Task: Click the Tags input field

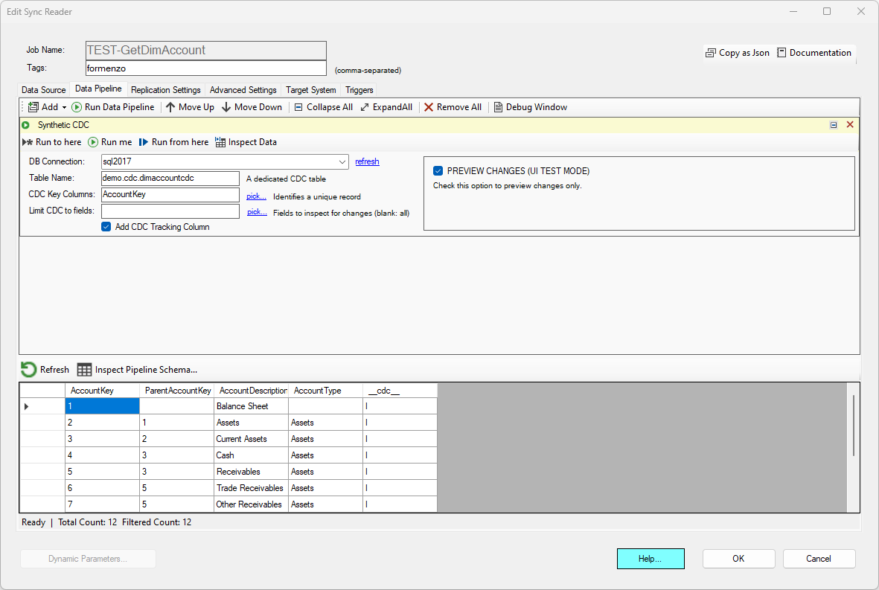Action: (x=205, y=68)
